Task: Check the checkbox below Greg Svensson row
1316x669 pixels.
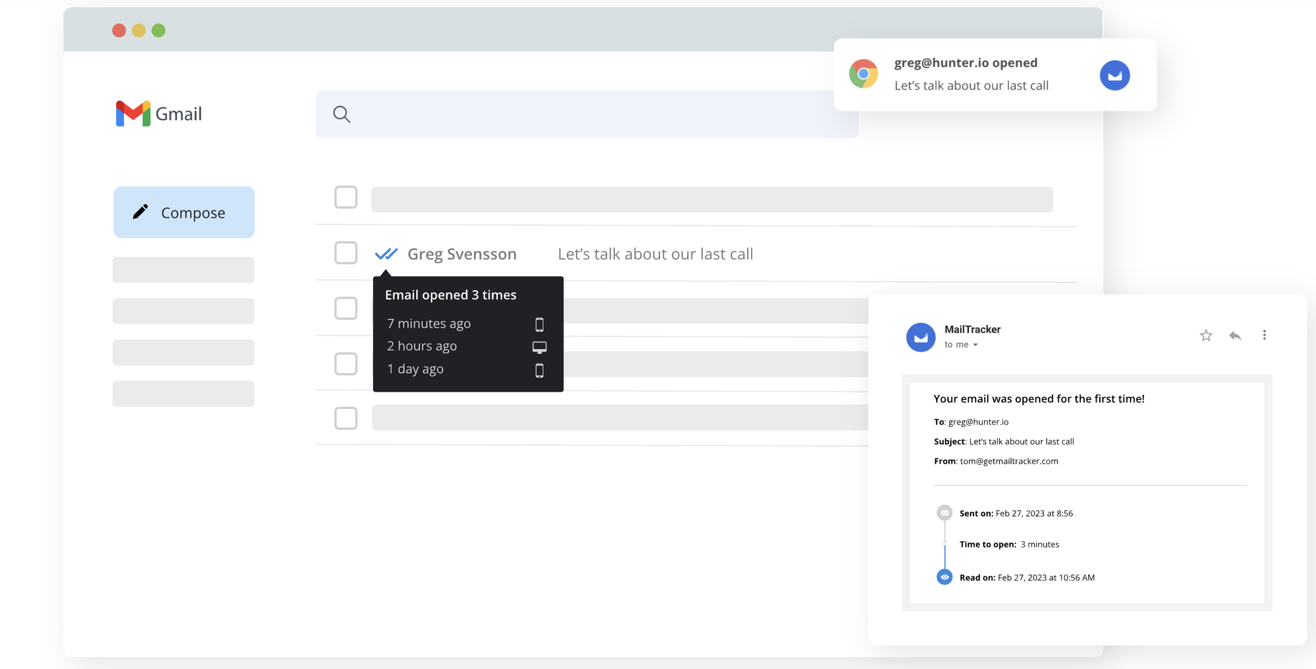Action: pos(345,308)
